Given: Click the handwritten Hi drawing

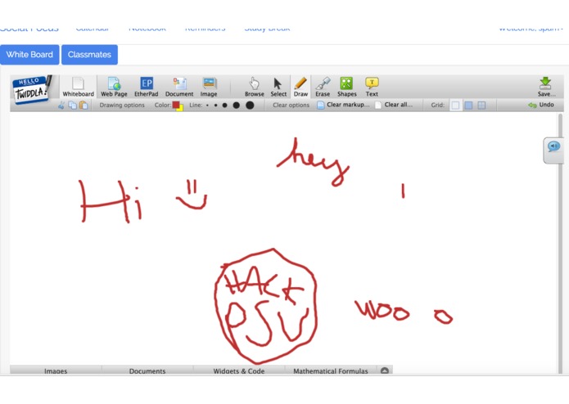Looking at the screenshot, I should pos(111,201).
